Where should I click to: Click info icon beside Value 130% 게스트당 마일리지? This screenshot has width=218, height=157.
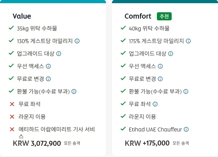[77, 41]
